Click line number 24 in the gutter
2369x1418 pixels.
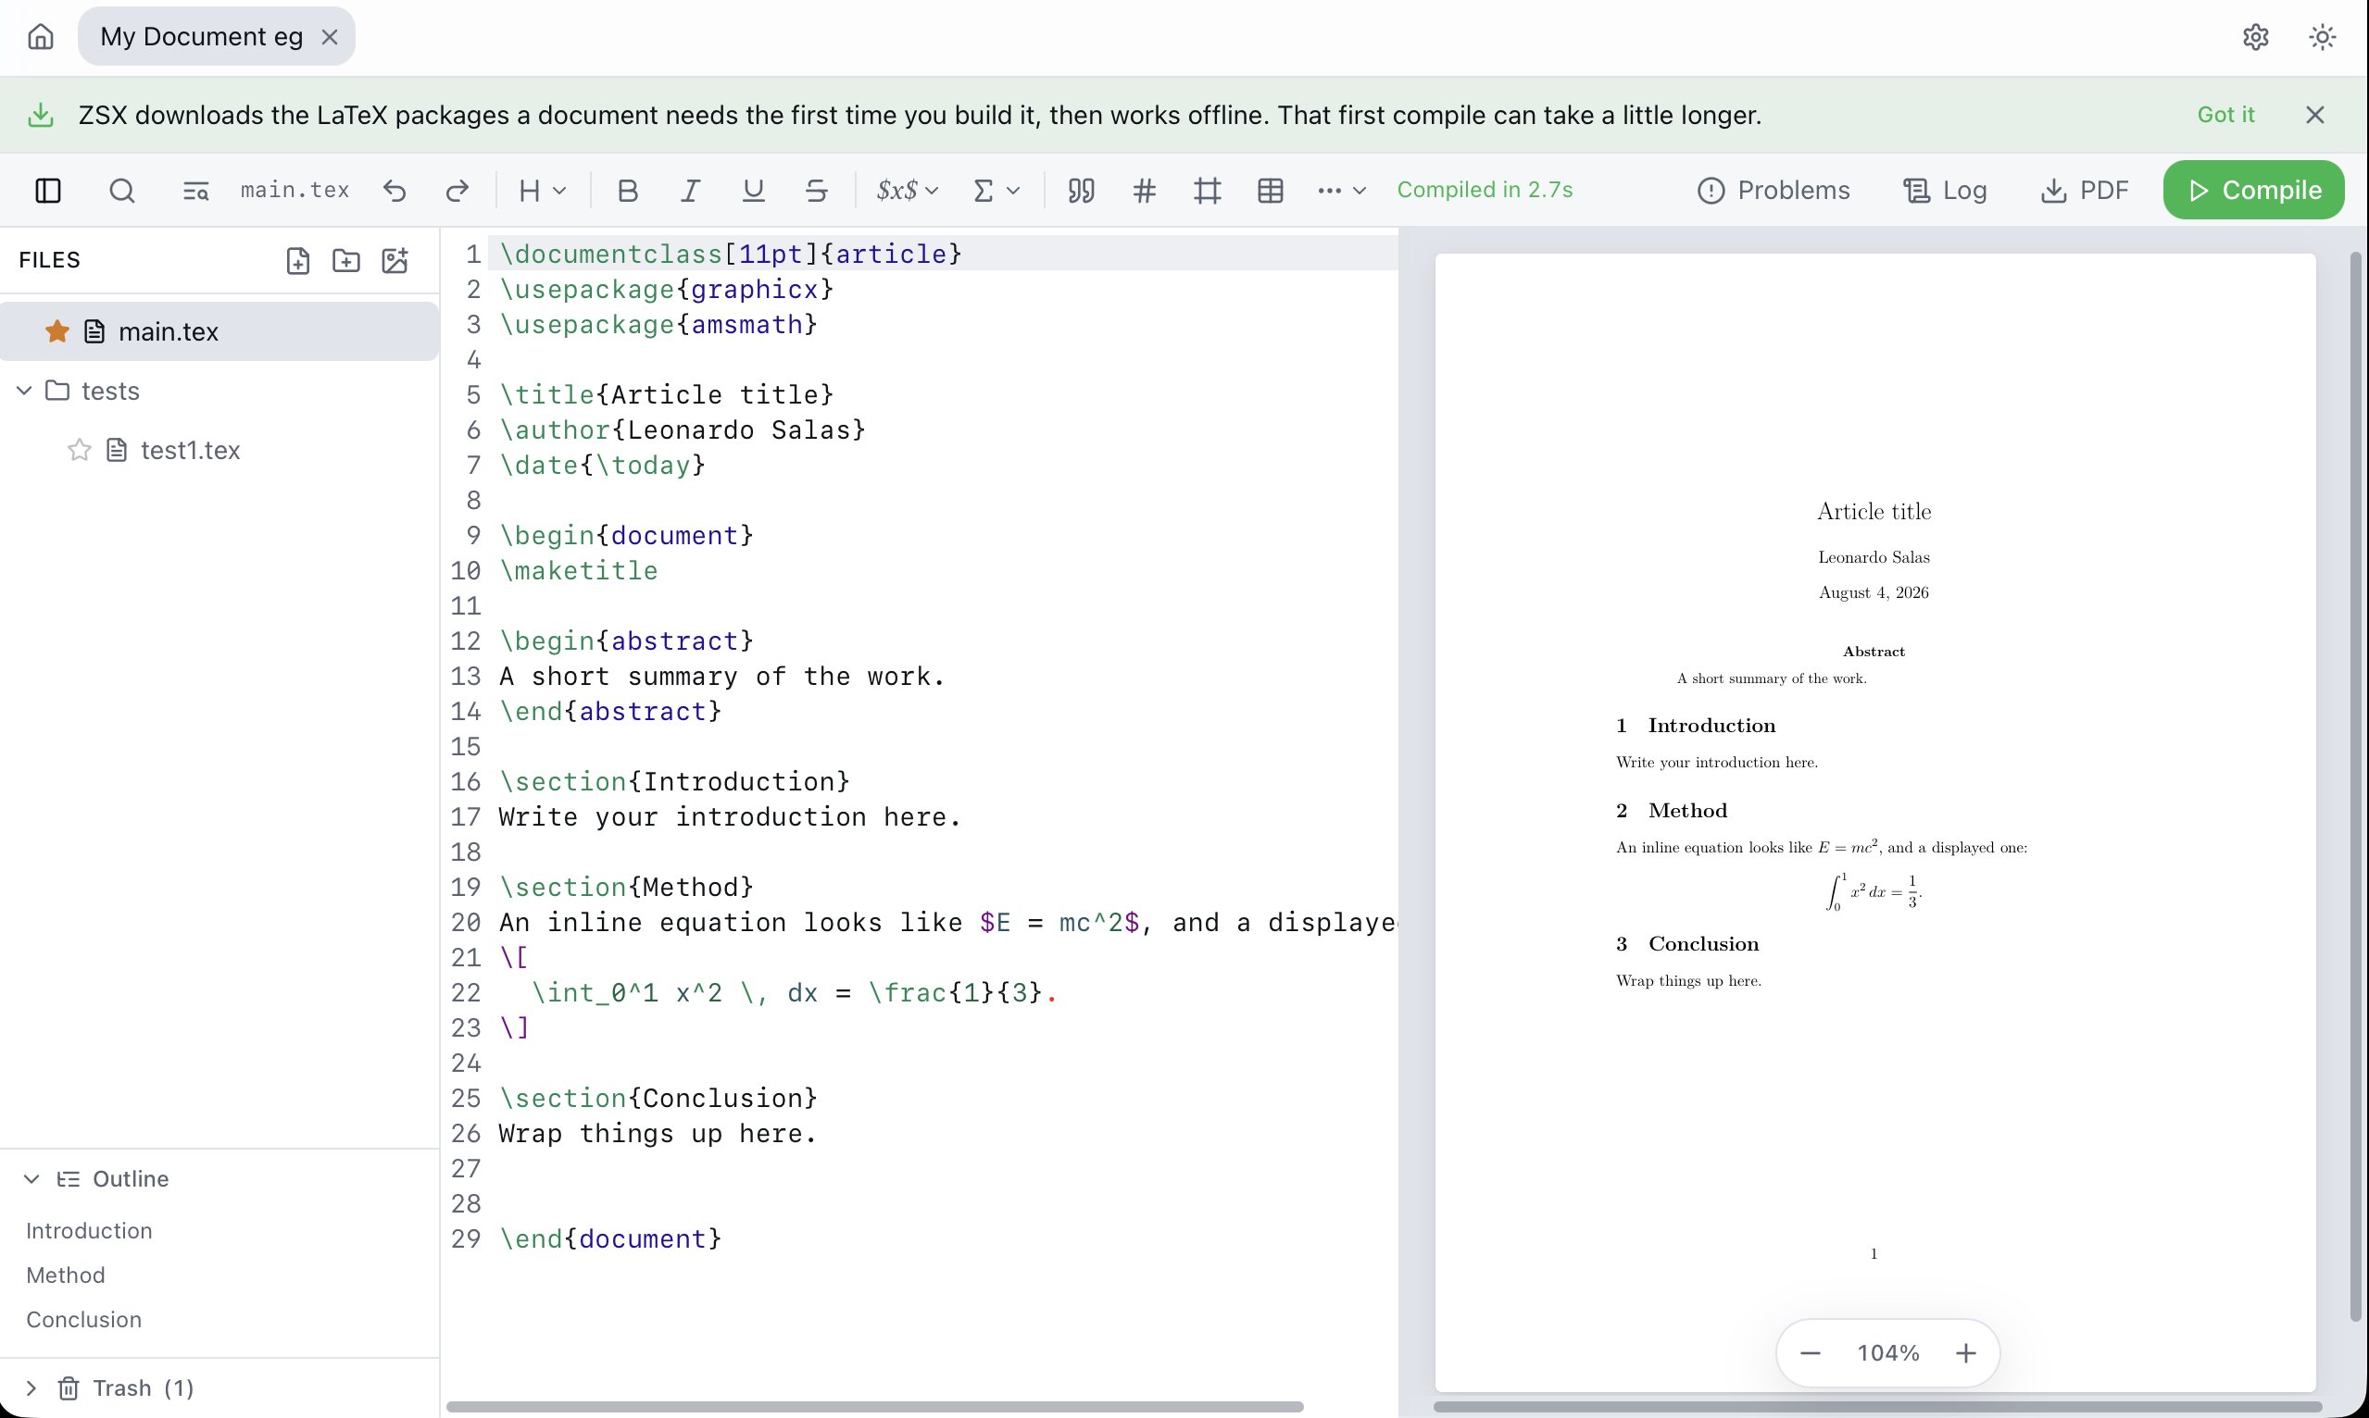tap(466, 1063)
